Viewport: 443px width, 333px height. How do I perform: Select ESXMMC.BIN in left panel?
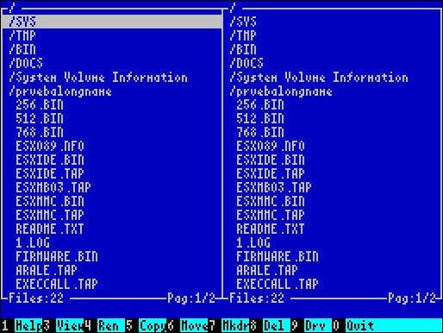point(50,201)
